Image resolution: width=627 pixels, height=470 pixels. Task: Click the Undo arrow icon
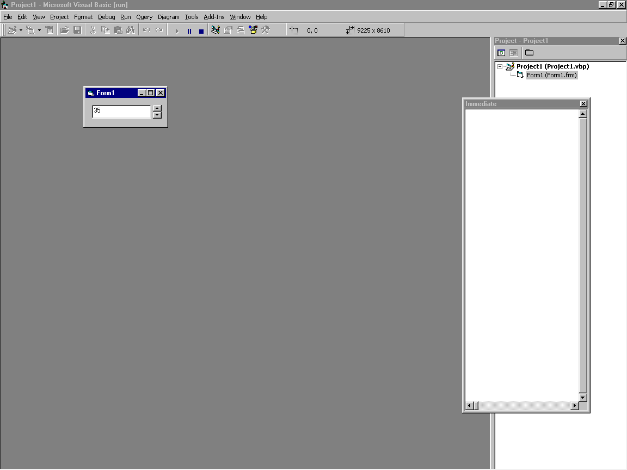point(146,30)
